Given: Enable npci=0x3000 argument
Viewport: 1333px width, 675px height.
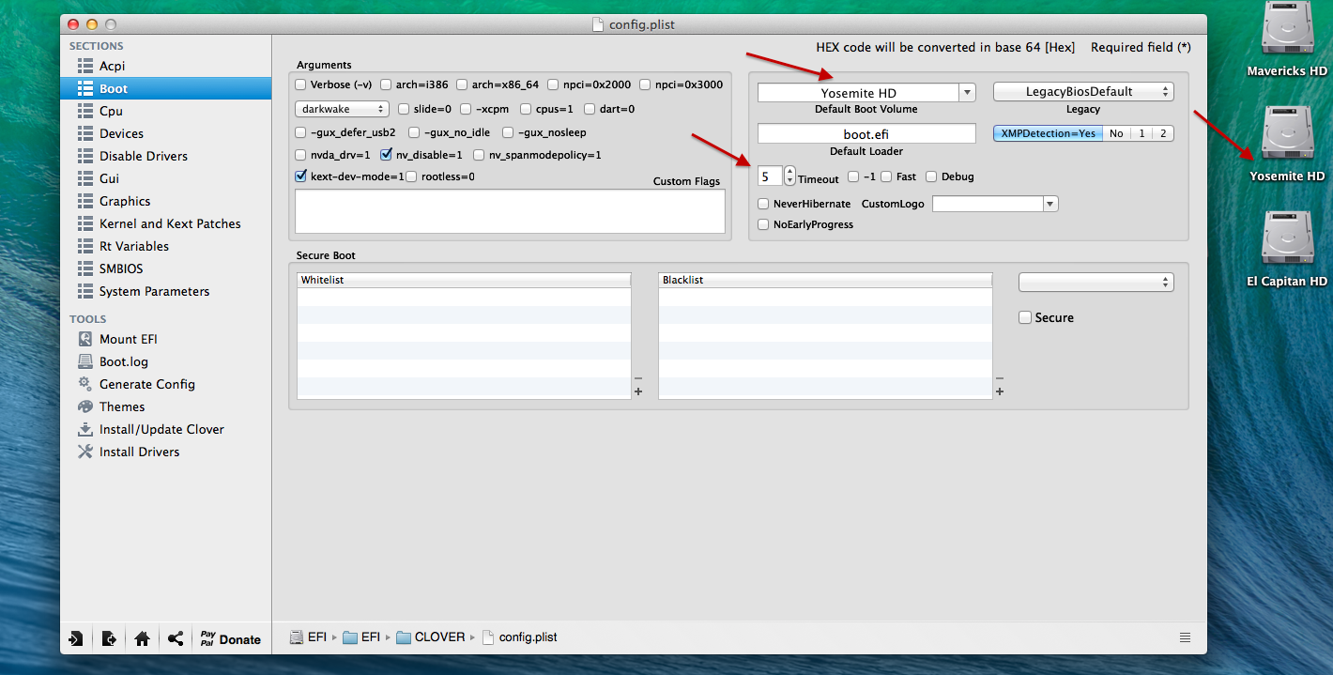Looking at the screenshot, I should (x=645, y=84).
